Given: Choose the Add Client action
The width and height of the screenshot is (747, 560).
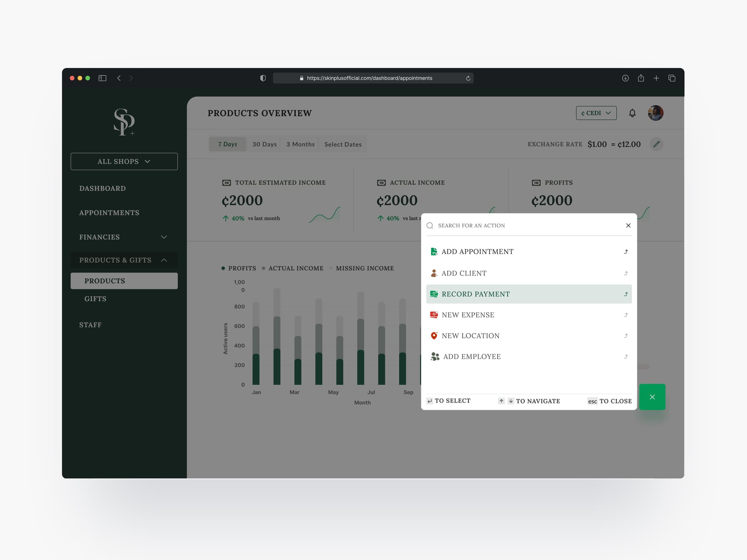Looking at the screenshot, I should 529,273.
